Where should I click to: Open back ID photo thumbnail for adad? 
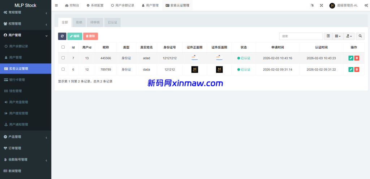point(219,58)
